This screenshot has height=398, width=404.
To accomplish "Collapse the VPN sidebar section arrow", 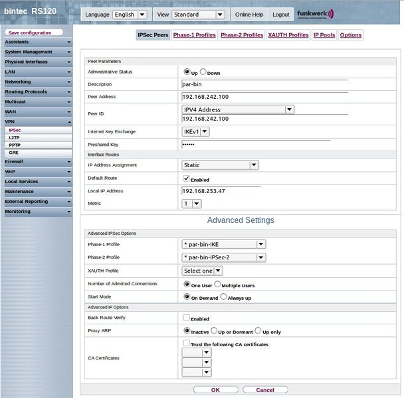I will (x=69, y=122).
